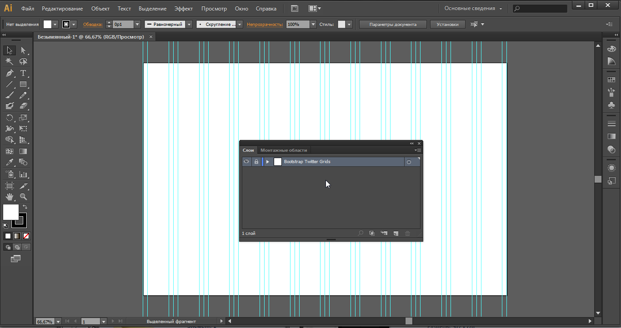Open the Layers panel flyout menu

point(418,150)
